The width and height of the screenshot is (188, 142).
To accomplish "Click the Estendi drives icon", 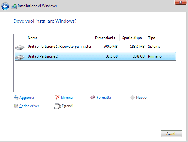I will 57,106.
